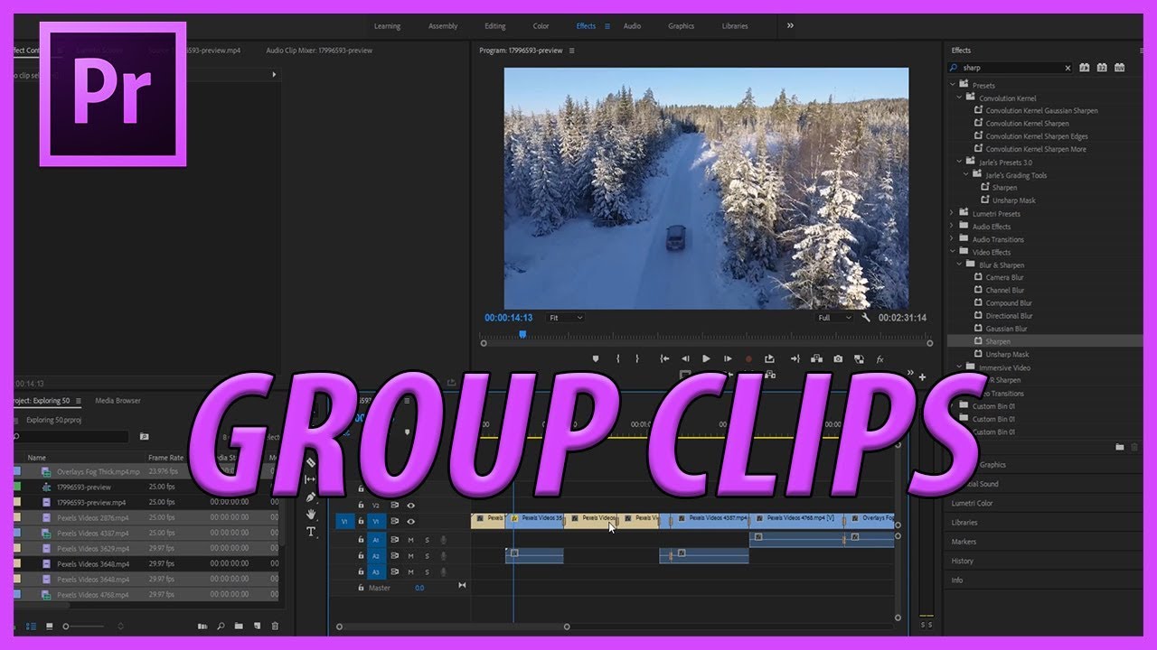
Task: Toggle track output visibility eye on V1
Action: [409, 521]
